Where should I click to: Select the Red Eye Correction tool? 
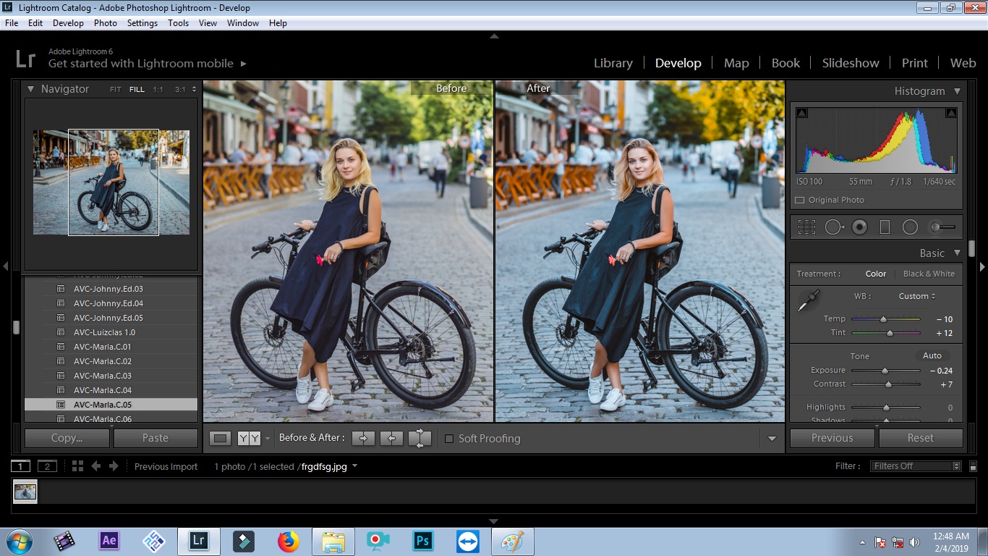tap(859, 227)
